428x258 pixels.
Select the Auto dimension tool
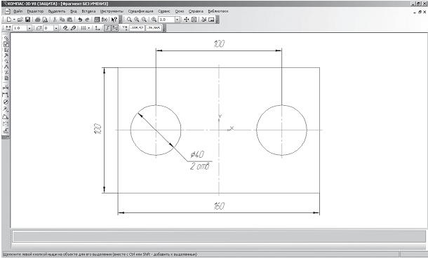[x=6, y=88]
